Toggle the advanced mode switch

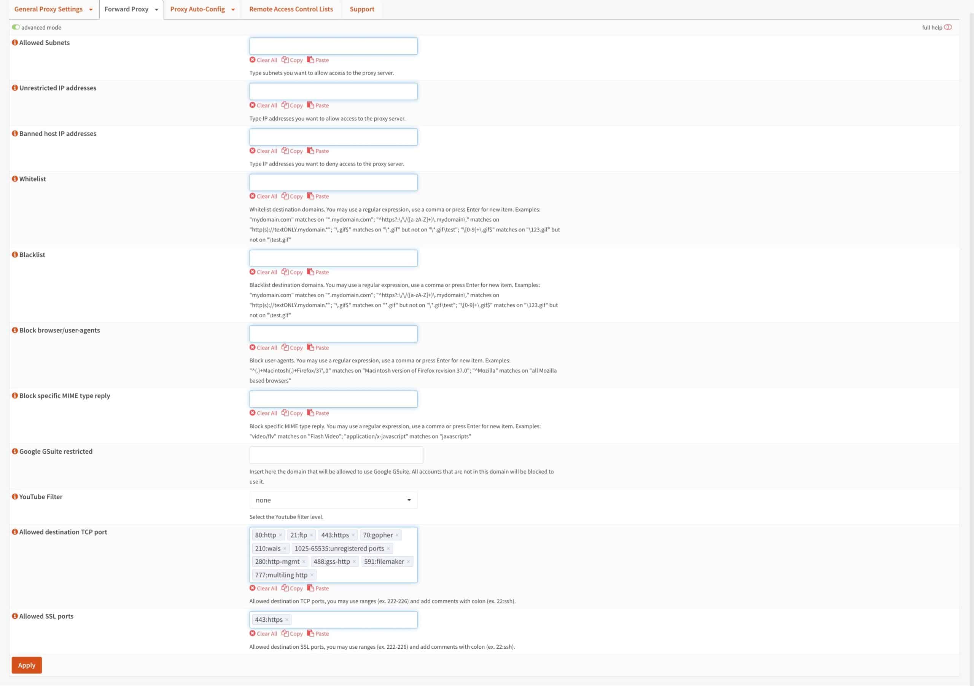pos(16,26)
